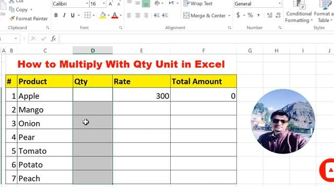Click inside the formula bar

[197, 39]
